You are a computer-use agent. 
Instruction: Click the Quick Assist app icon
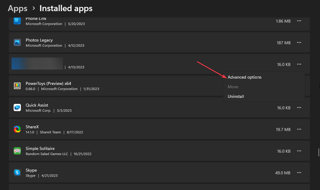coord(17,107)
